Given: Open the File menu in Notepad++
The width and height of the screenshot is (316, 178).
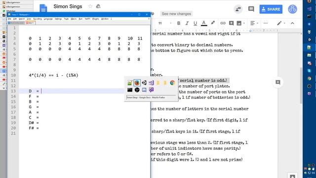Looking at the screenshot, I should [9, 19].
